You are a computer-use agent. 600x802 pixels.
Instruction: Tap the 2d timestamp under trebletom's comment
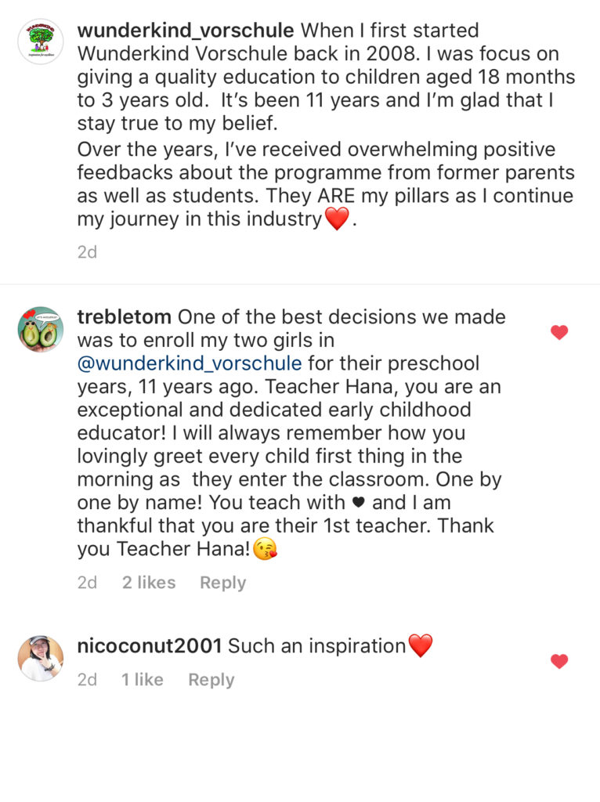(87, 583)
